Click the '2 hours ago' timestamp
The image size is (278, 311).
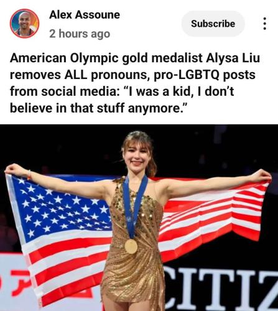tap(80, 34)
